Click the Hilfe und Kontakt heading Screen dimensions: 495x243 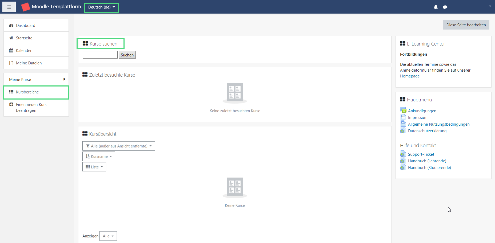tap(418, 146)
